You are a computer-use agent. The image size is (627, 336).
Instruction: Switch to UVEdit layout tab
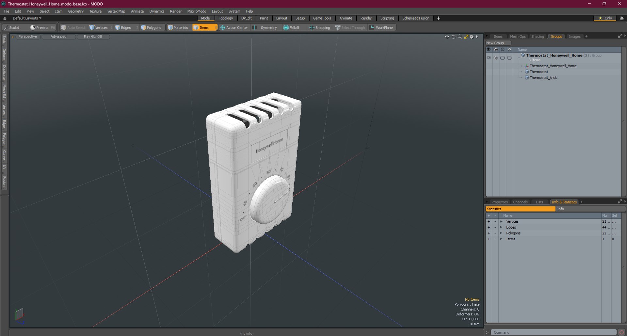pyautogui.click(x=246, y=18)
